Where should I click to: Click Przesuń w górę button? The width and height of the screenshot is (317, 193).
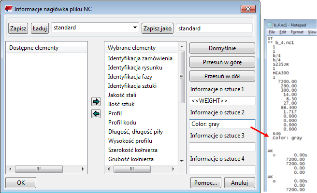click(222, 63)
